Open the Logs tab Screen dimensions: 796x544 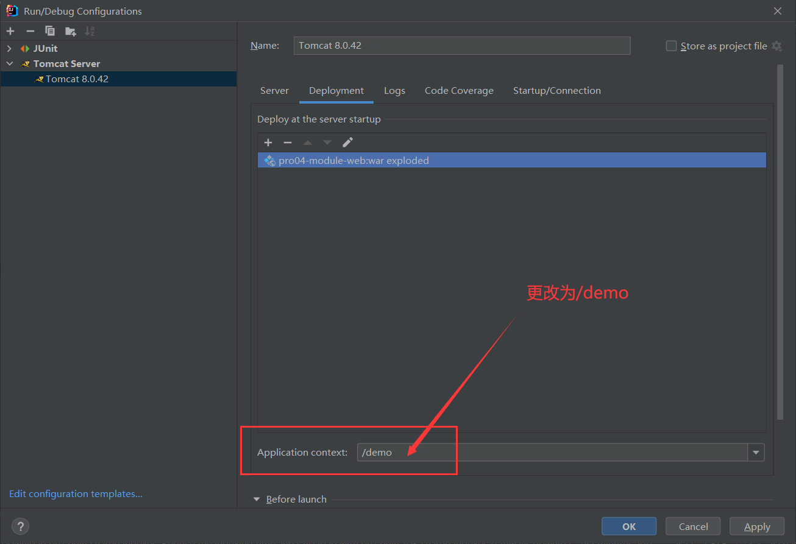coord(394,91)
